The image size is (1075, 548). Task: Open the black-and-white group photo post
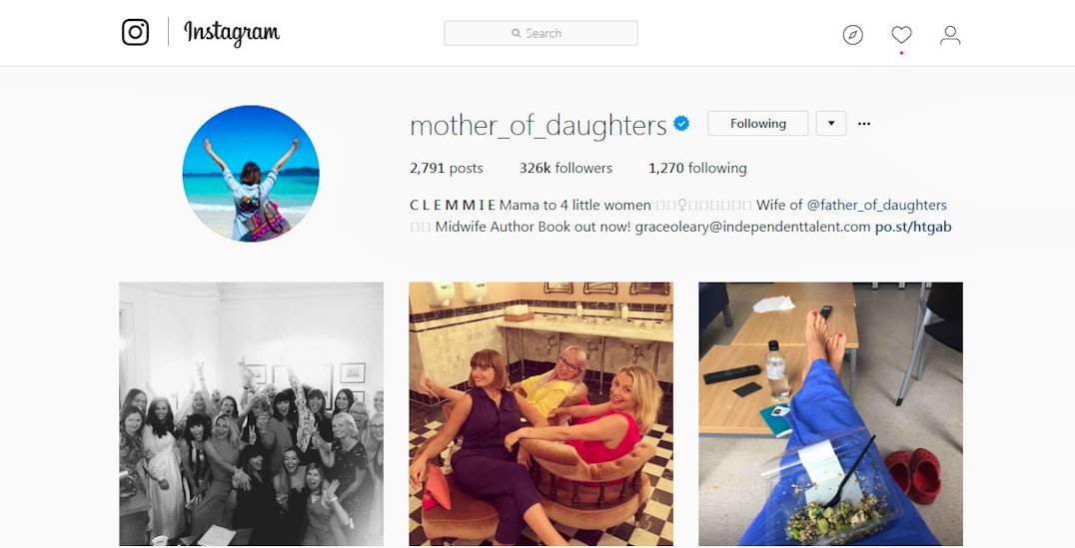coord(252,413)
